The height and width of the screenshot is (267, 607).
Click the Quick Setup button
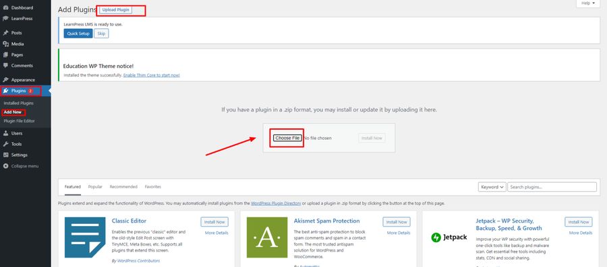[78, 34]
